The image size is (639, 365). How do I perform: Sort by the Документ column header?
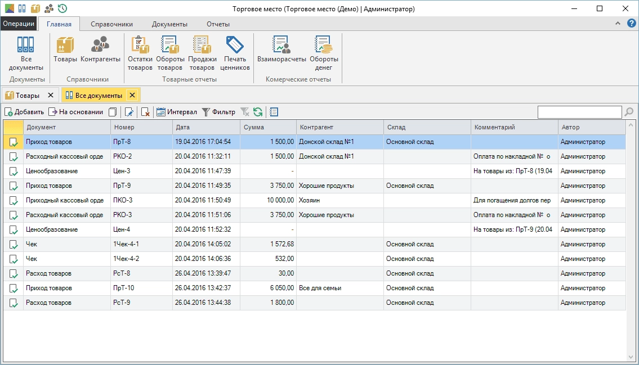tap(67, 127)
